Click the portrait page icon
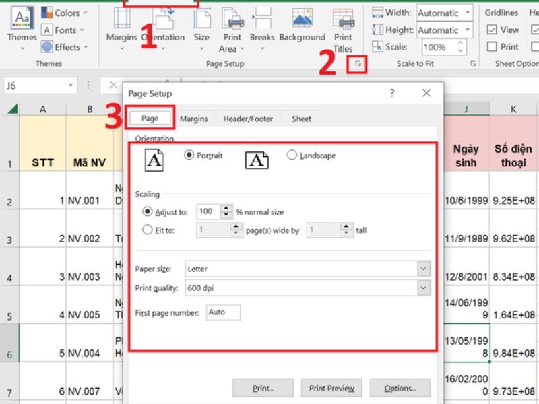The width and height of the screenshot is (539, 404). (x=154, y=160)
